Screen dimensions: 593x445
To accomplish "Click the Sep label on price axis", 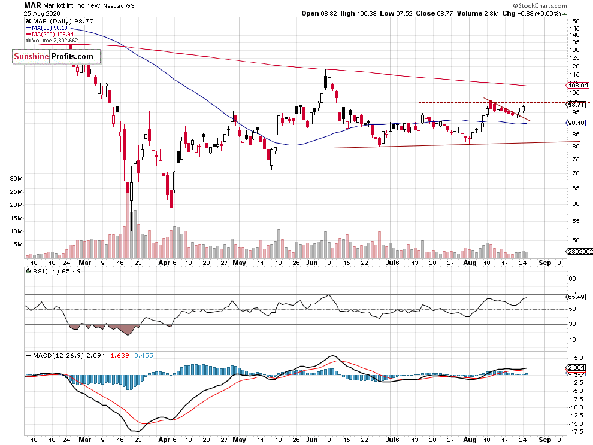I will pyautogui.click(x=545, y=263).
